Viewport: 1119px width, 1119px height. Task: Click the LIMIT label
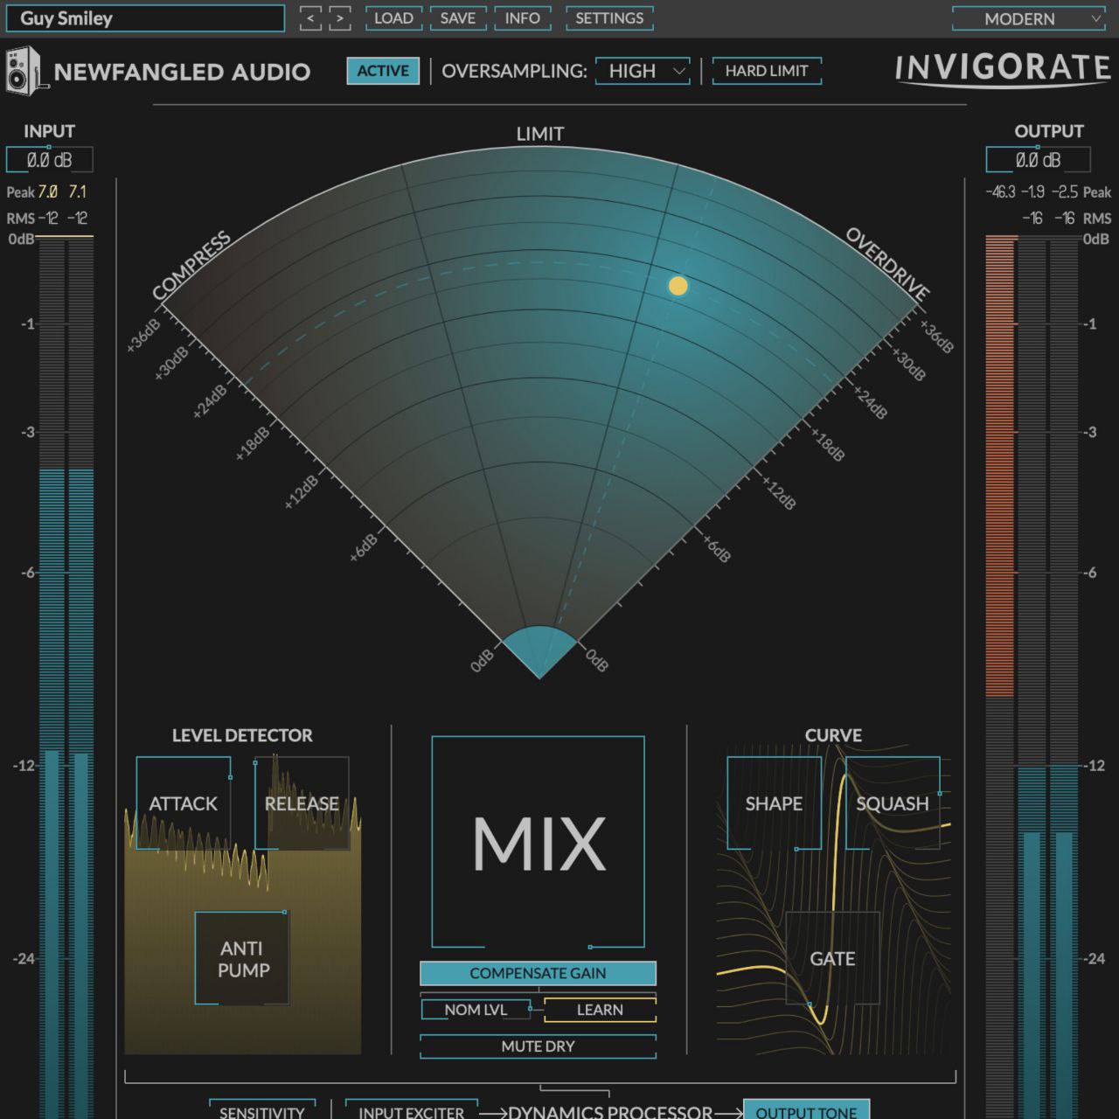540,134
